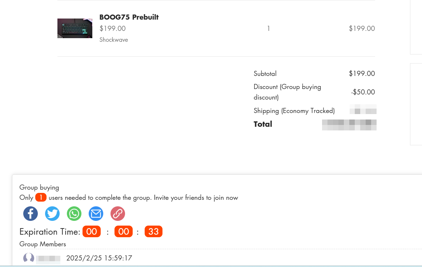Click the Subtotal $199.00 value
The width and height of the screenshot is (422, 267).
pos(362,73)
